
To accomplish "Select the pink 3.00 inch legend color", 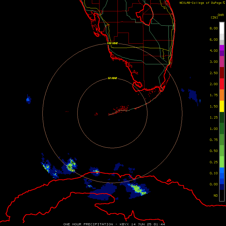I will pos(222,62).
